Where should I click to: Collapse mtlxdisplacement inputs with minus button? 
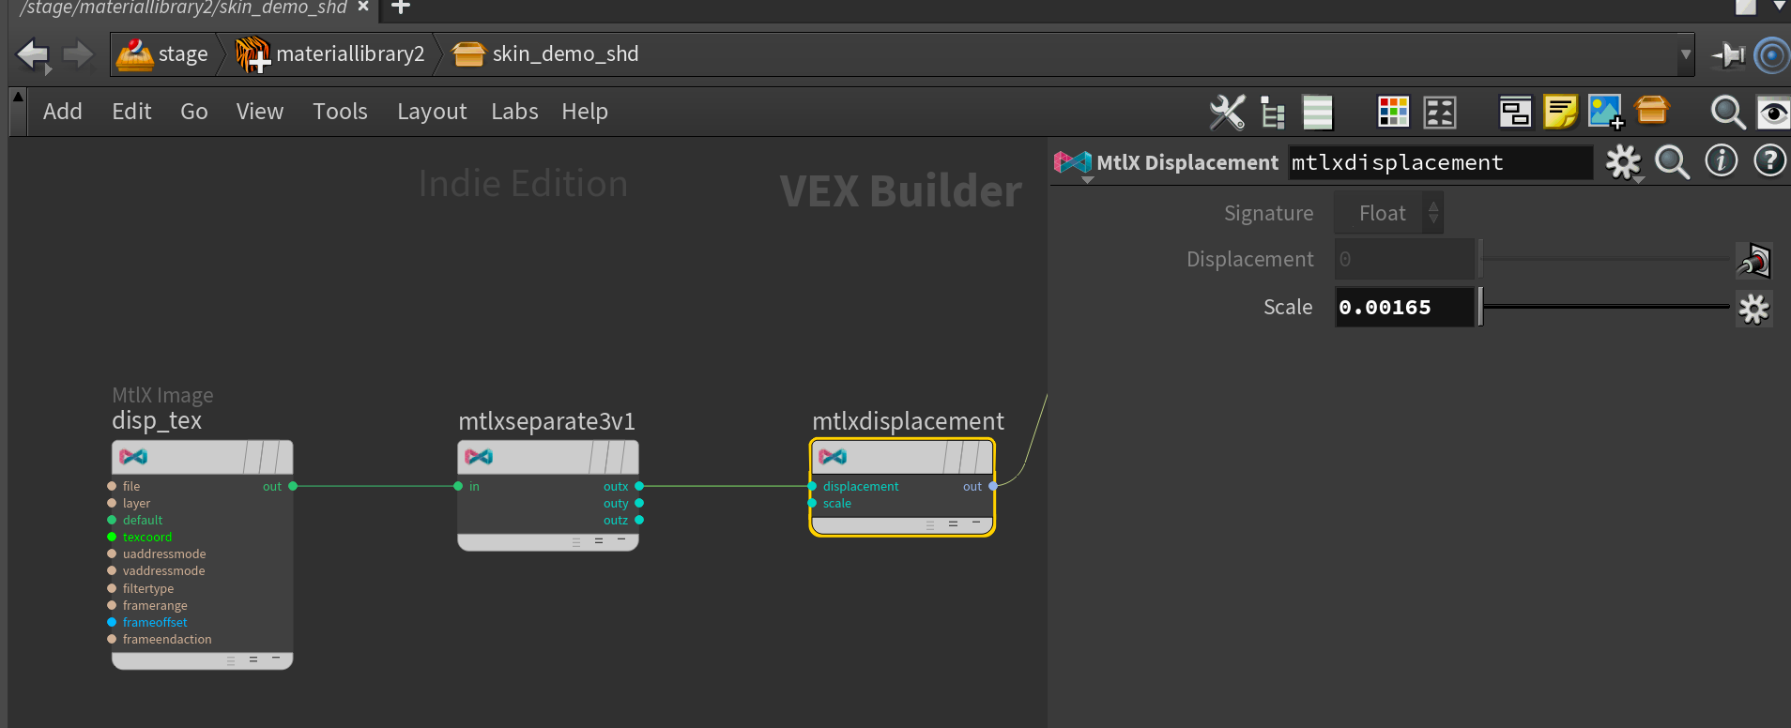coord(976,523)
